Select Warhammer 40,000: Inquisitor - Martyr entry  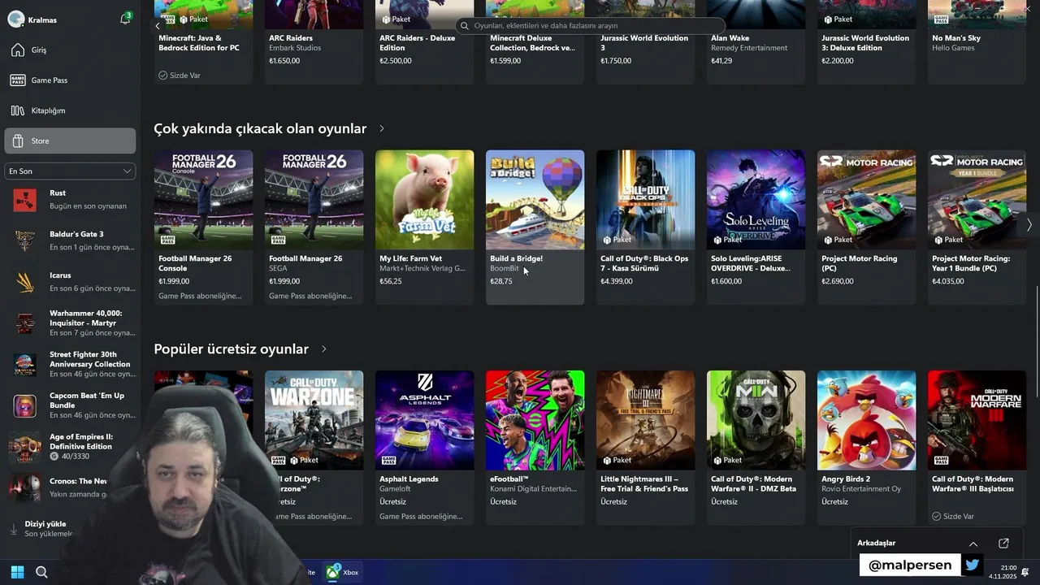(70, 323)
